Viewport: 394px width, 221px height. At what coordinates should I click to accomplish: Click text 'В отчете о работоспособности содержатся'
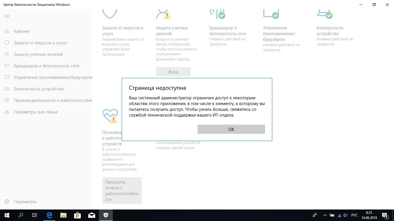(119, 155)
